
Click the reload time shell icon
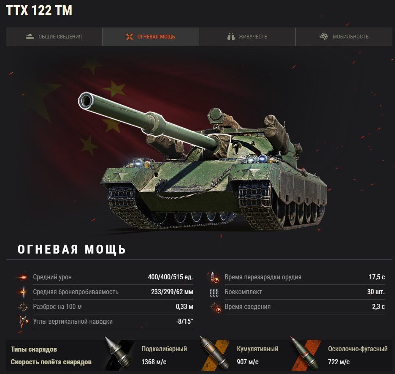point(214,277)
